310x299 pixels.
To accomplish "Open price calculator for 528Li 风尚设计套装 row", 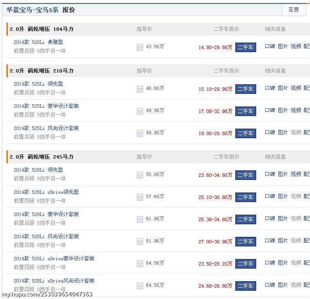I will [140, 242].
